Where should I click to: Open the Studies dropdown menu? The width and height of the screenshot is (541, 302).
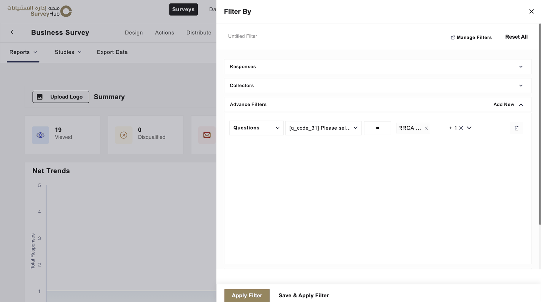click(68, 52)
